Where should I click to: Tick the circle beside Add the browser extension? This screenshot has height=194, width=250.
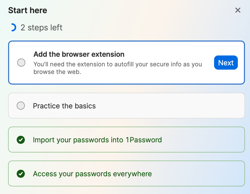pyautogui.click(x=21, y=63)
